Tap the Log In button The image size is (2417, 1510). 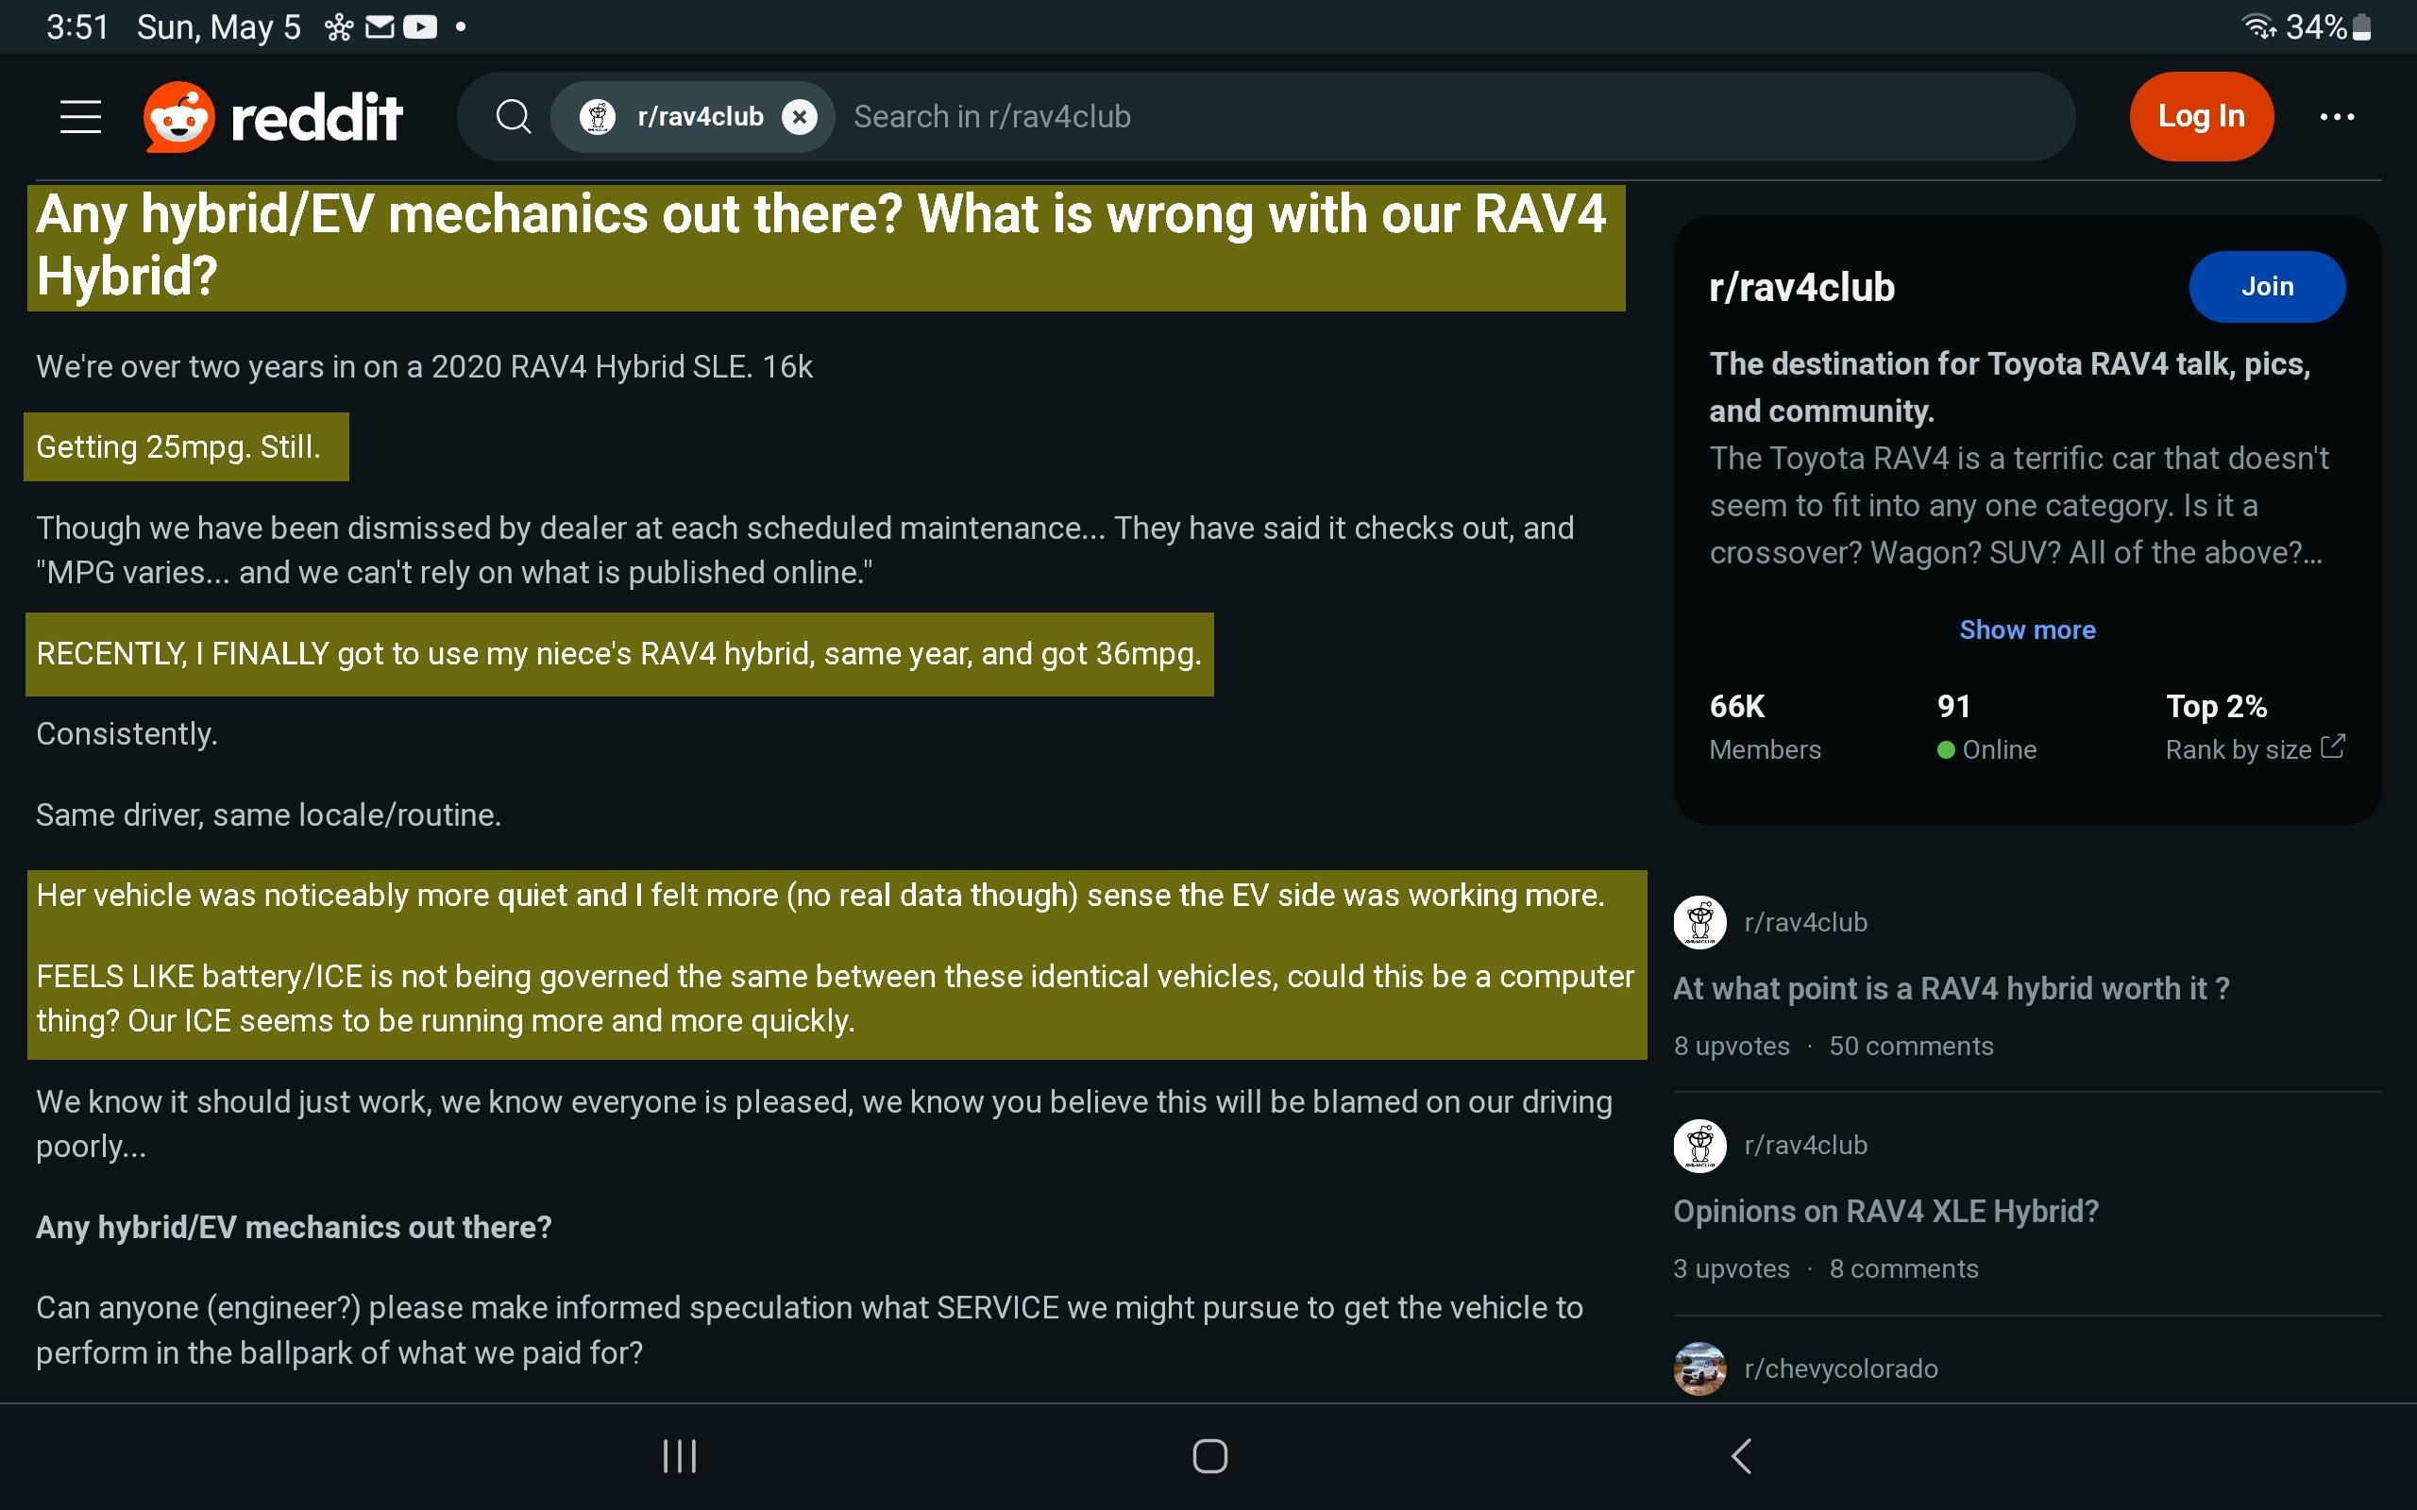click(2202, 116)
